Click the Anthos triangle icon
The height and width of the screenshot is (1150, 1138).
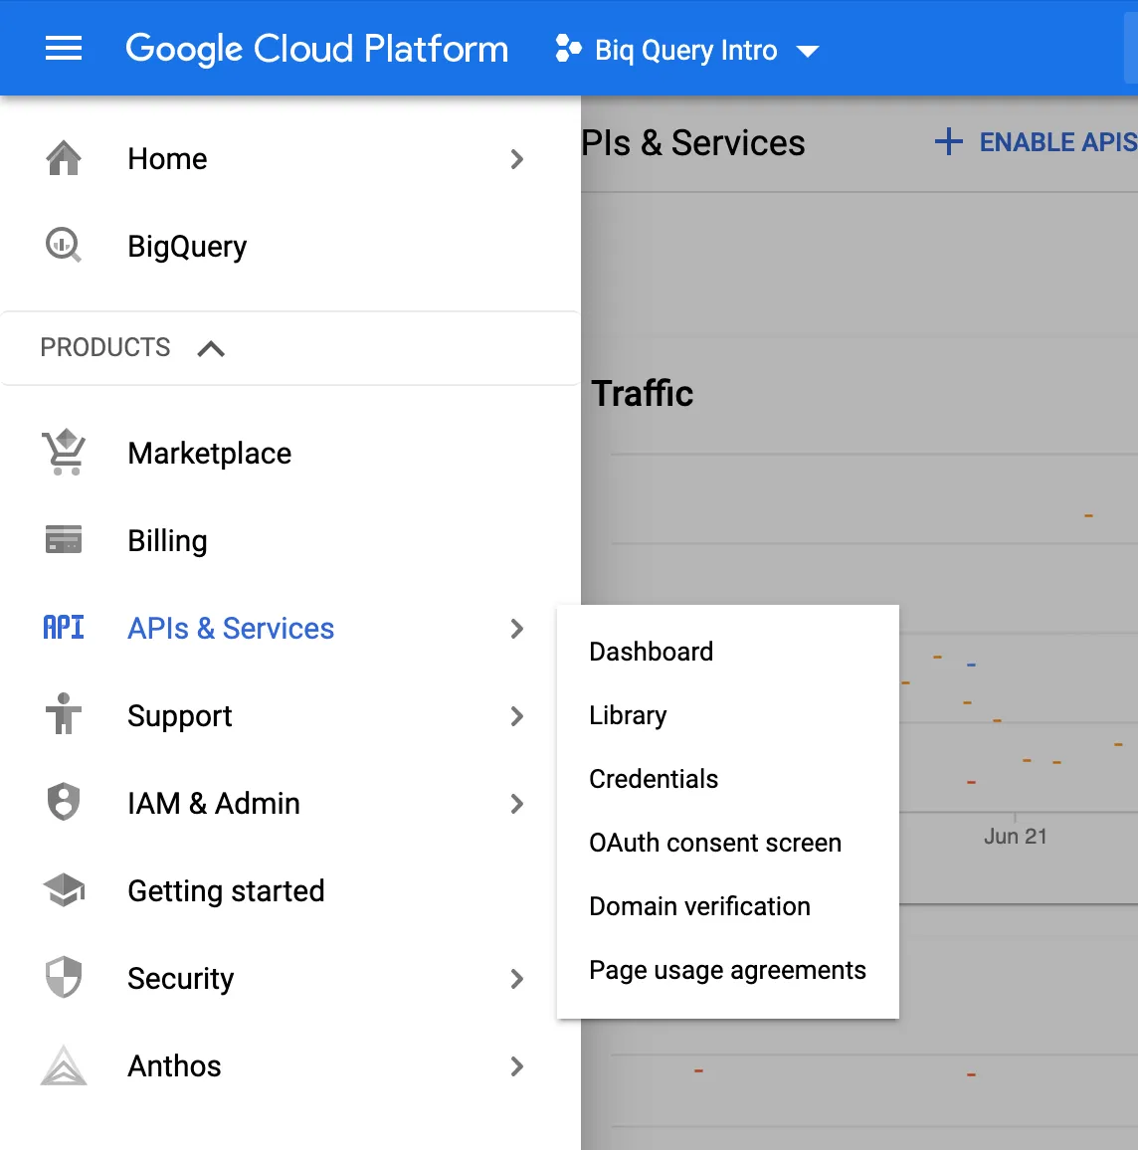point(64,1064)
